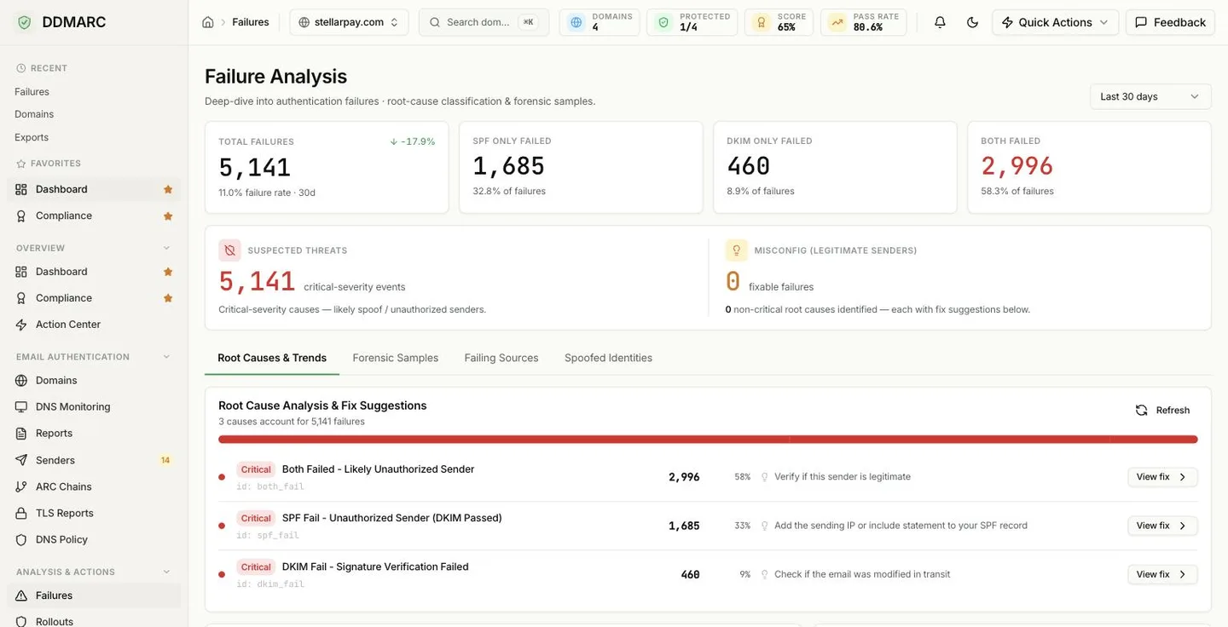
Task: Click the Both Failed 2,996 card
Action: (1089, 167)
